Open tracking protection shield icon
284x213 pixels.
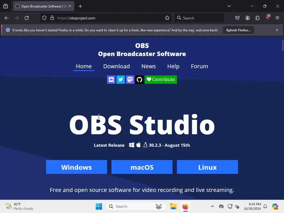44,18
